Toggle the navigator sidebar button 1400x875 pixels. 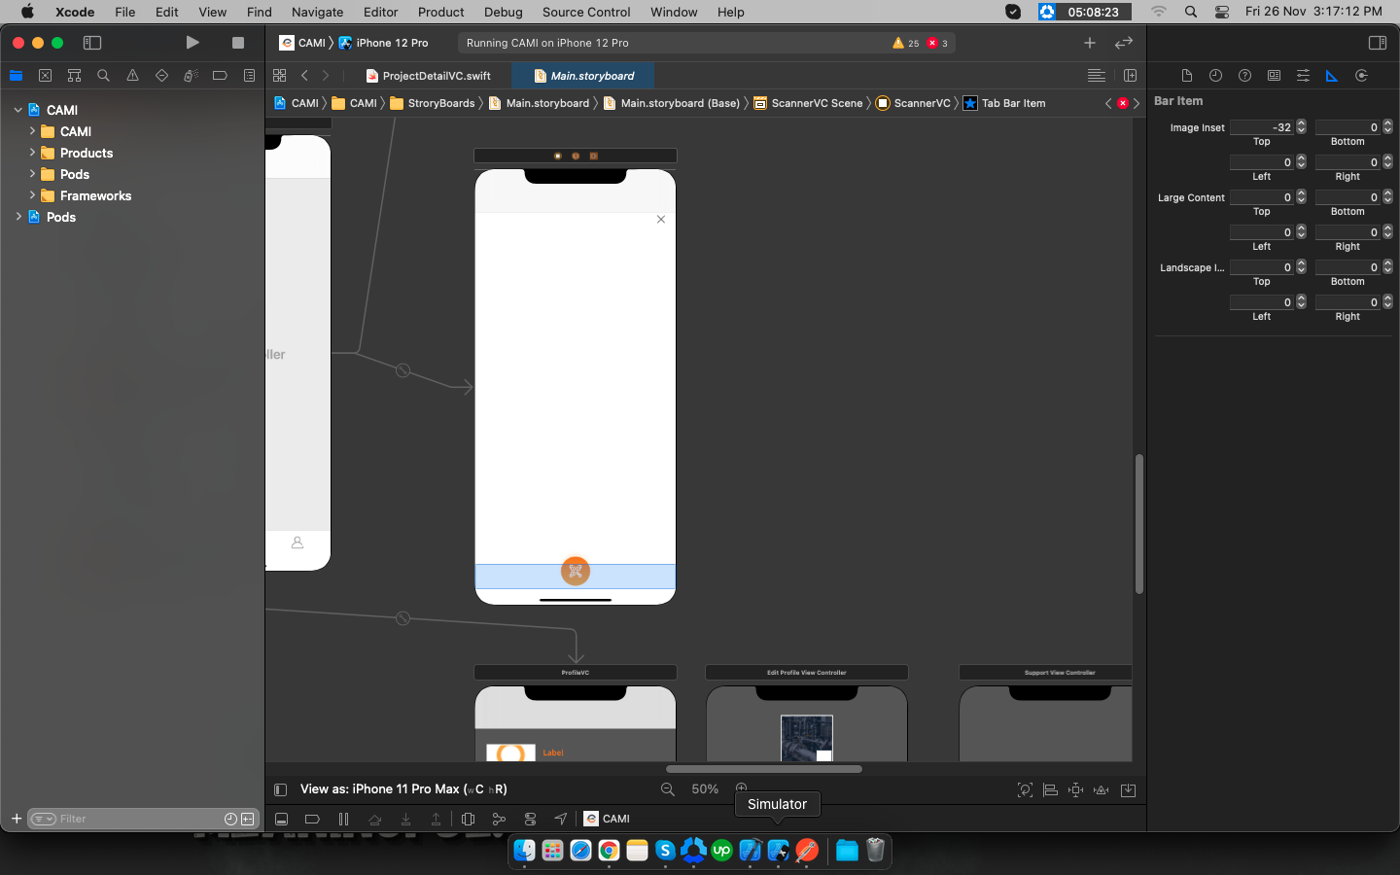click(x=92, y=43)
